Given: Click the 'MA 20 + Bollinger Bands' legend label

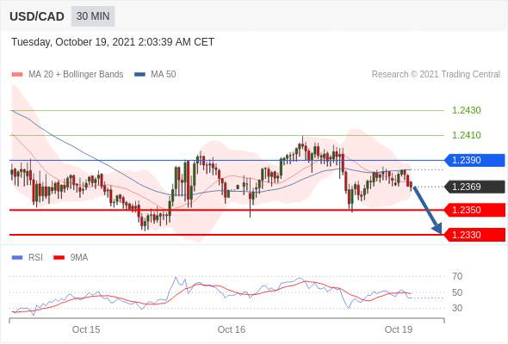Looking at the screenshot, I should 76,75.
